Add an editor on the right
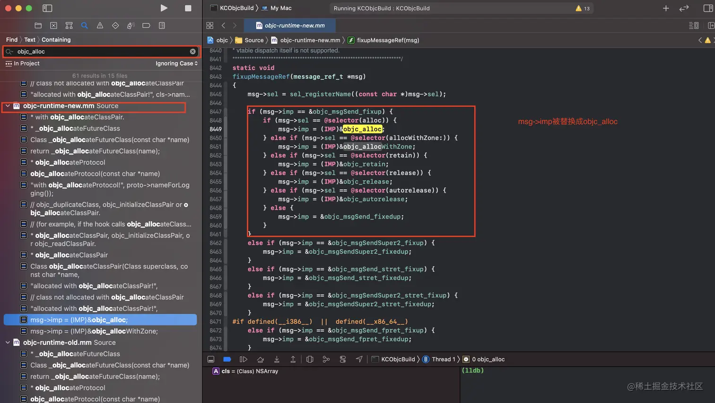This screenshot has height=403, width=715. point(711,25)
